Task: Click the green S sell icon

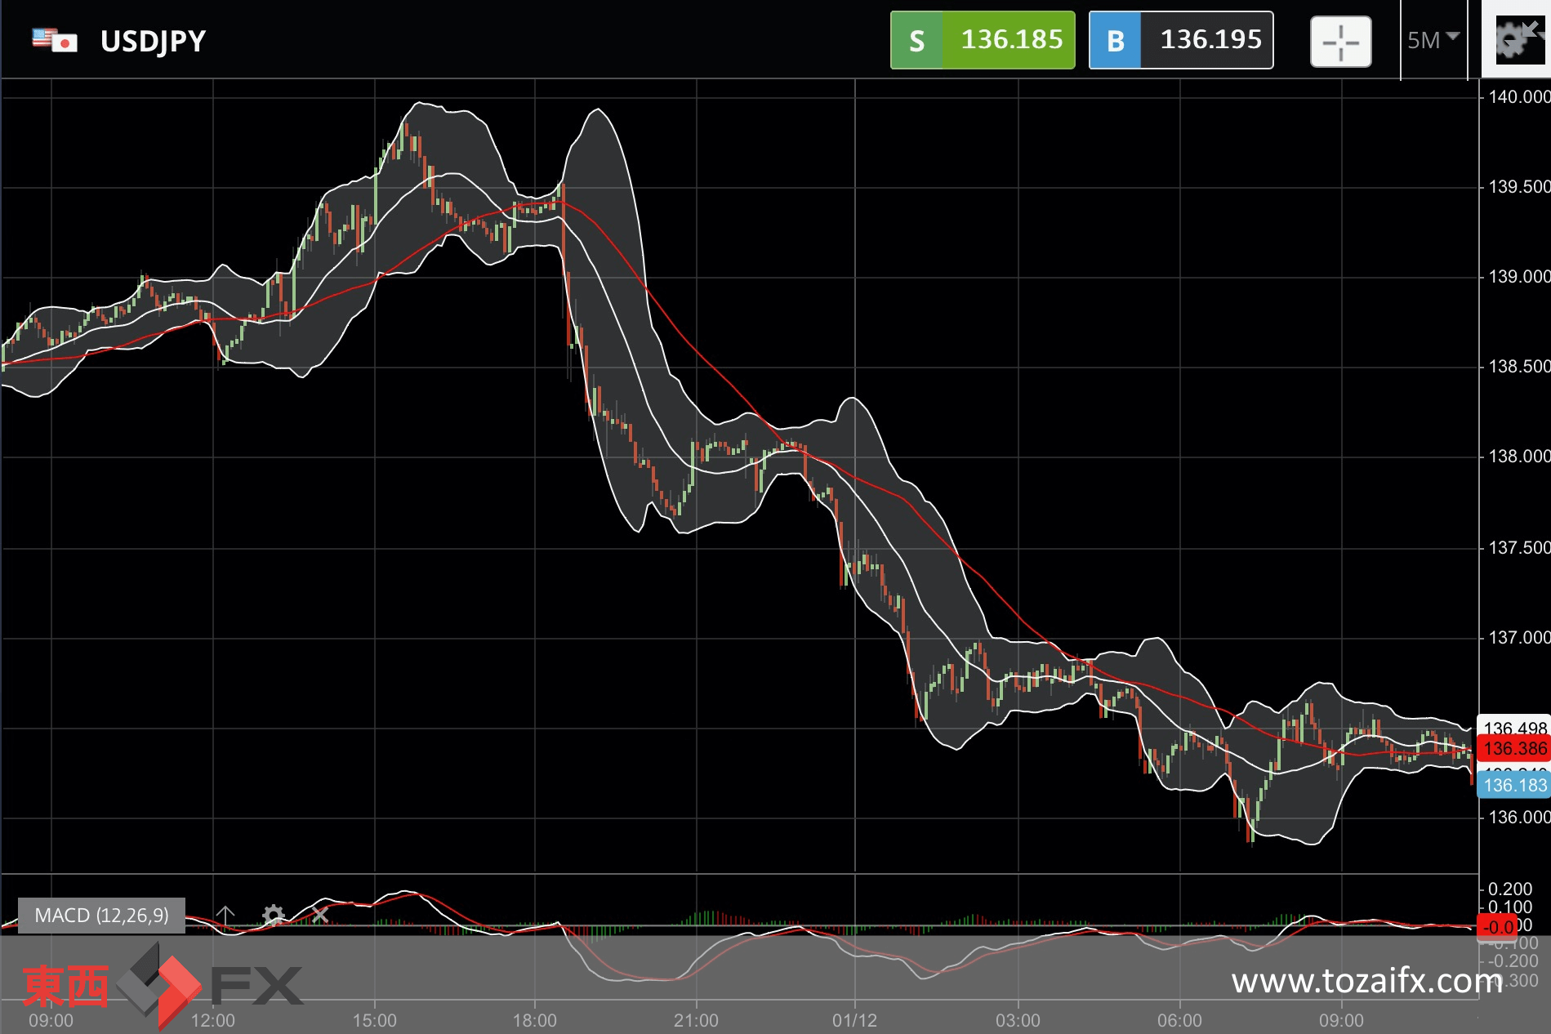Action: tap(916, 40)
